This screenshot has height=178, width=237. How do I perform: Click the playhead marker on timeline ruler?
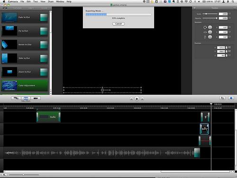[211, 104]
